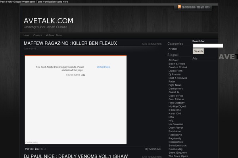Screen dimensions: 238x158
Task: Open the Guru Tributes blogroll link
Action: pyautogui.click(x=177, y=99)
